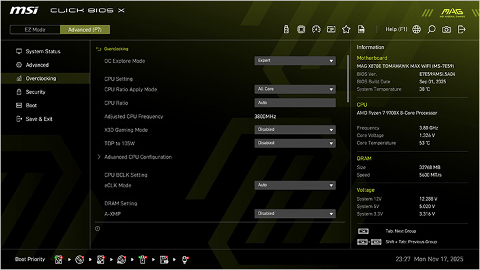Click the CPU Setting heading
The width and height of the screenshot is (480, 270).
(119, 79)
